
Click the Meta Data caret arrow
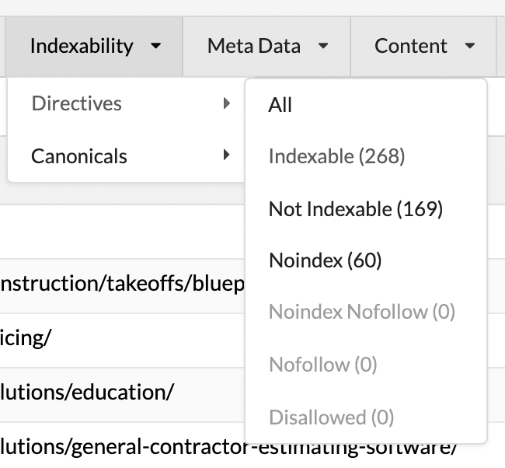(323, 47)
